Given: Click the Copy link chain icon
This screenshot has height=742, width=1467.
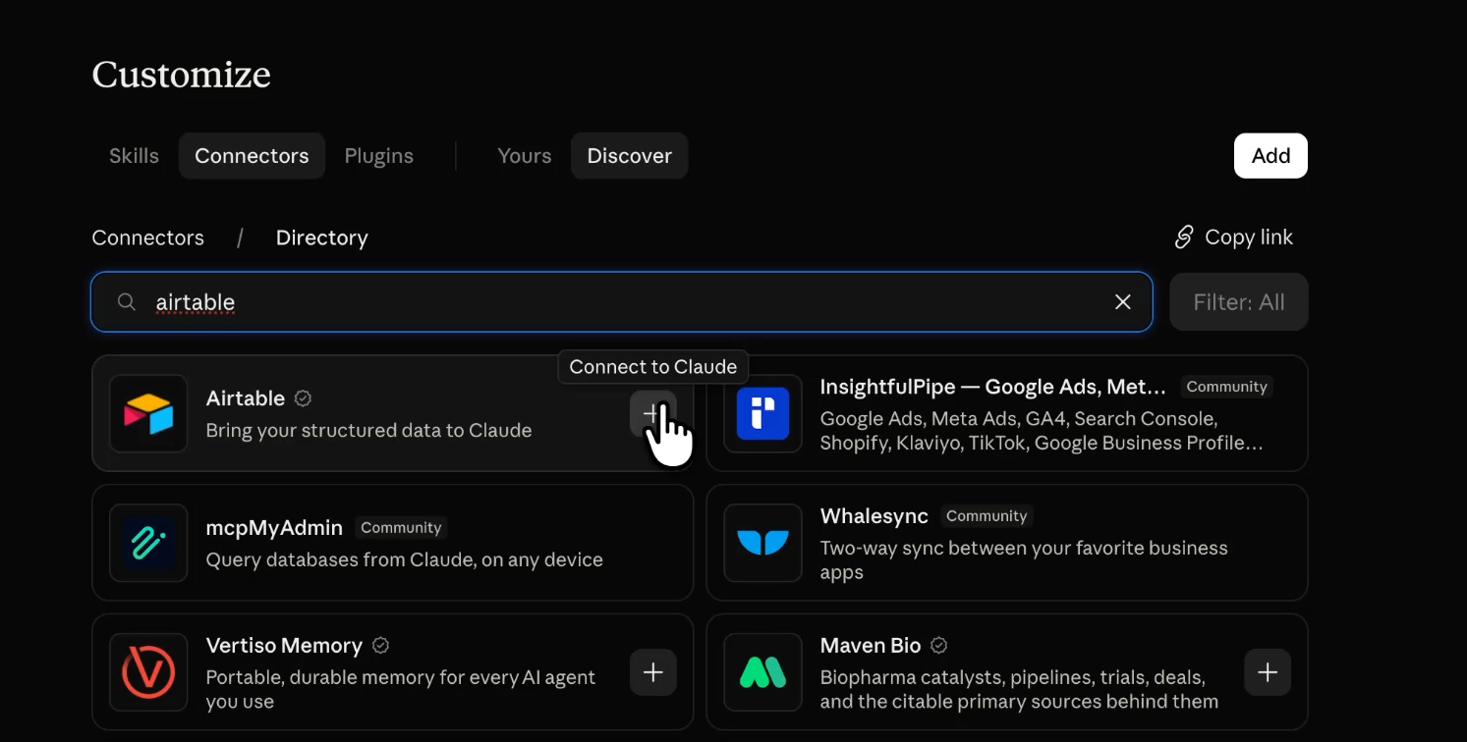Looking at the screenshot, I should (1184, 238).
